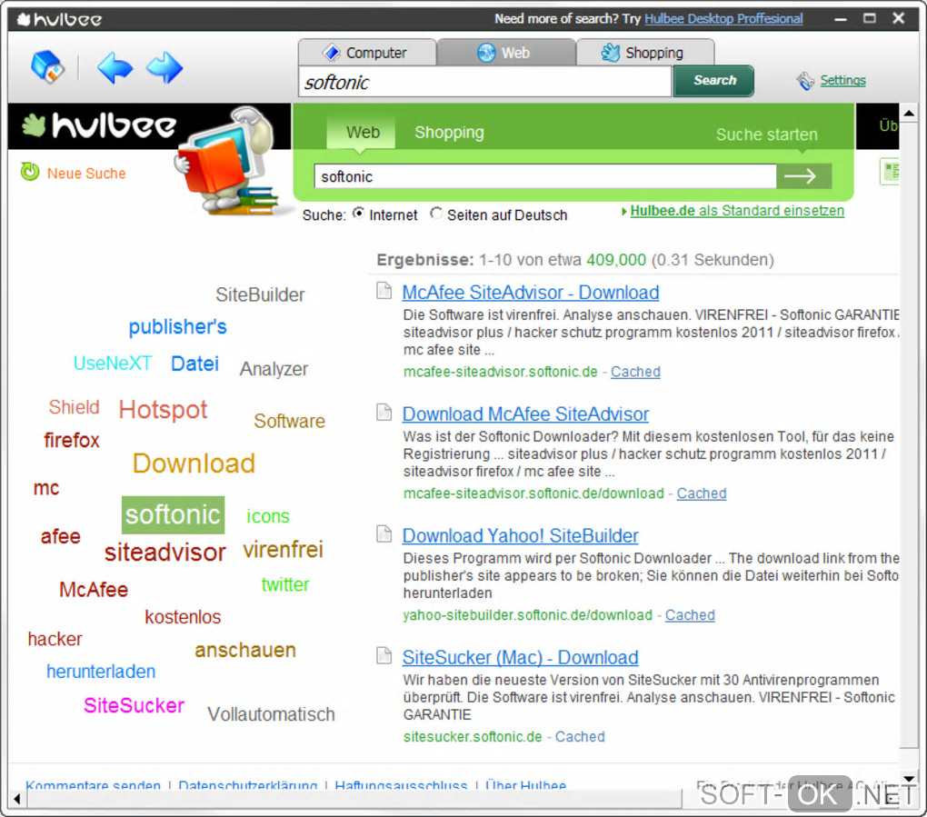The image size is (927, 817).
Task: Click the SiteBuilder tag in cloud
Action: point(260,295)
